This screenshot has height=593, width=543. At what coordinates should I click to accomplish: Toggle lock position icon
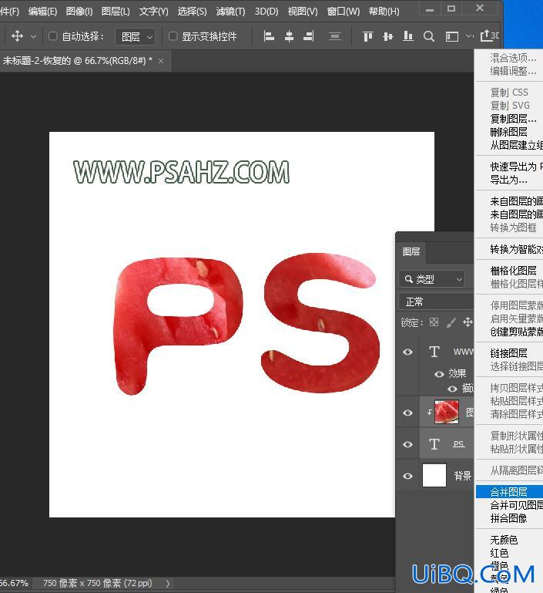point(468,322)
